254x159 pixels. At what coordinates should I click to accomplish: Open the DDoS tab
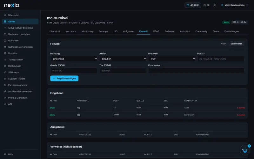tap(156, 31)
